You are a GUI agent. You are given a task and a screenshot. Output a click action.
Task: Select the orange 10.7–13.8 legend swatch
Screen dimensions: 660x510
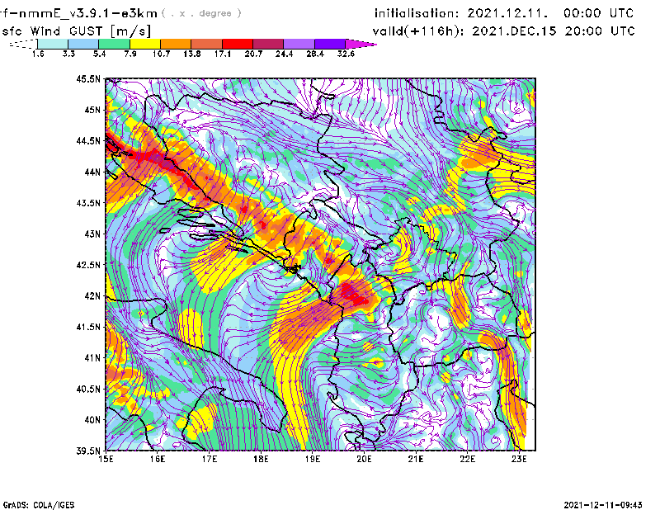point(176,44)
